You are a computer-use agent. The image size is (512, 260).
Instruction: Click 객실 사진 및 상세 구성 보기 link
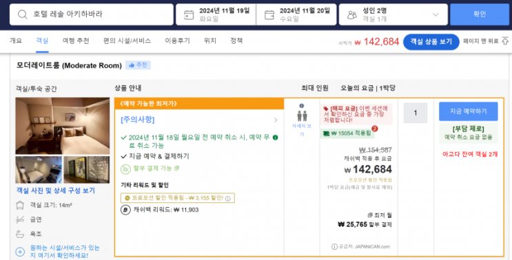pyautogui.click(x=56, y=191)
